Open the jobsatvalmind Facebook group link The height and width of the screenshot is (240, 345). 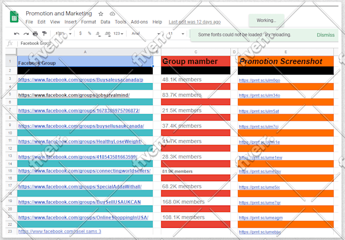tap(74, 95)
